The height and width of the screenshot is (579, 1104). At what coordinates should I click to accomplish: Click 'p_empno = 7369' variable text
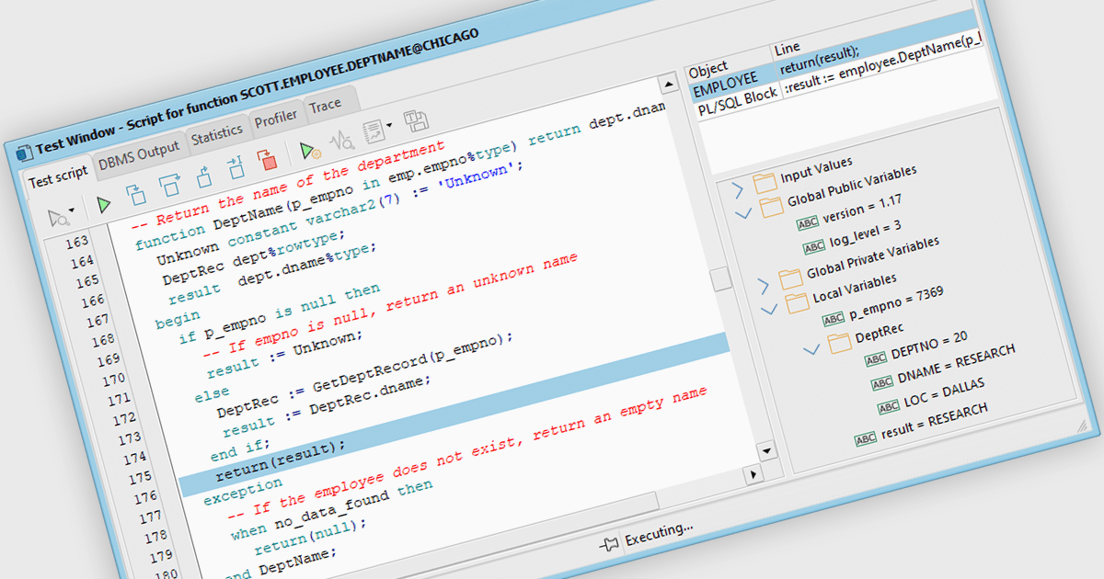tap(896, 301)
